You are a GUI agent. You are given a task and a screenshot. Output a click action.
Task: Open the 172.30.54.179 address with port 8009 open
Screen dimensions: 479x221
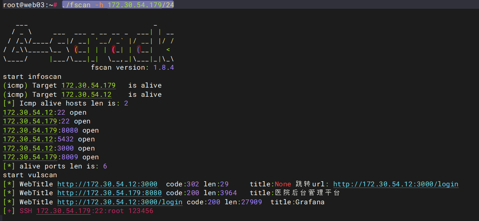(x=30, y=157)
